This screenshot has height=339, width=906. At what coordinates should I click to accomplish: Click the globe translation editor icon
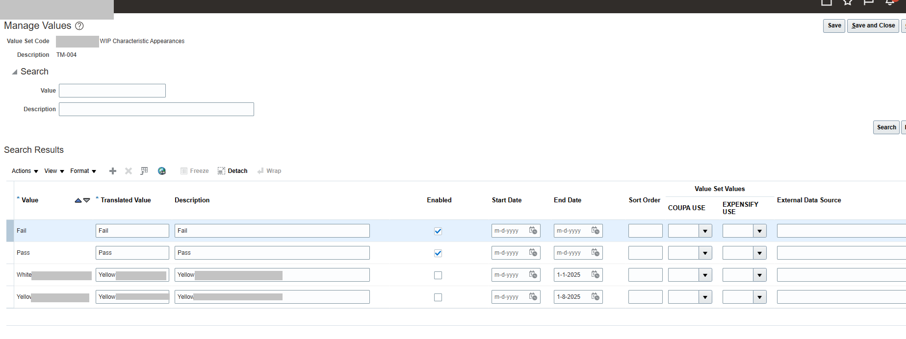click(162, 171)
